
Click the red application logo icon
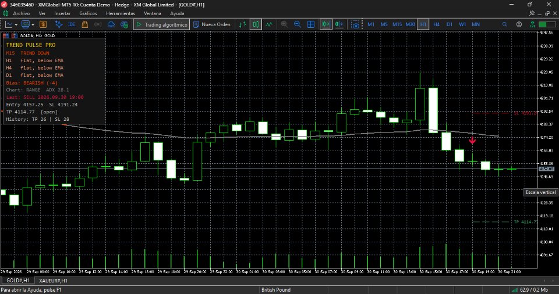click(x=4, y=5)
